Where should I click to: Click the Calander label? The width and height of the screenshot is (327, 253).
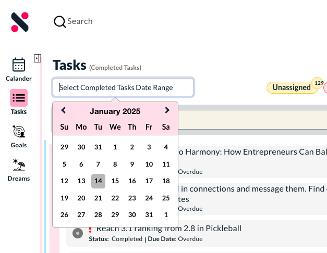(19, 79)
